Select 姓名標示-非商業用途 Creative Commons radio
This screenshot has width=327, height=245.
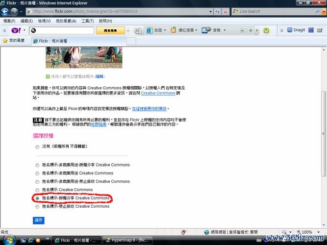pyautogui.click(x=37, y=173)
